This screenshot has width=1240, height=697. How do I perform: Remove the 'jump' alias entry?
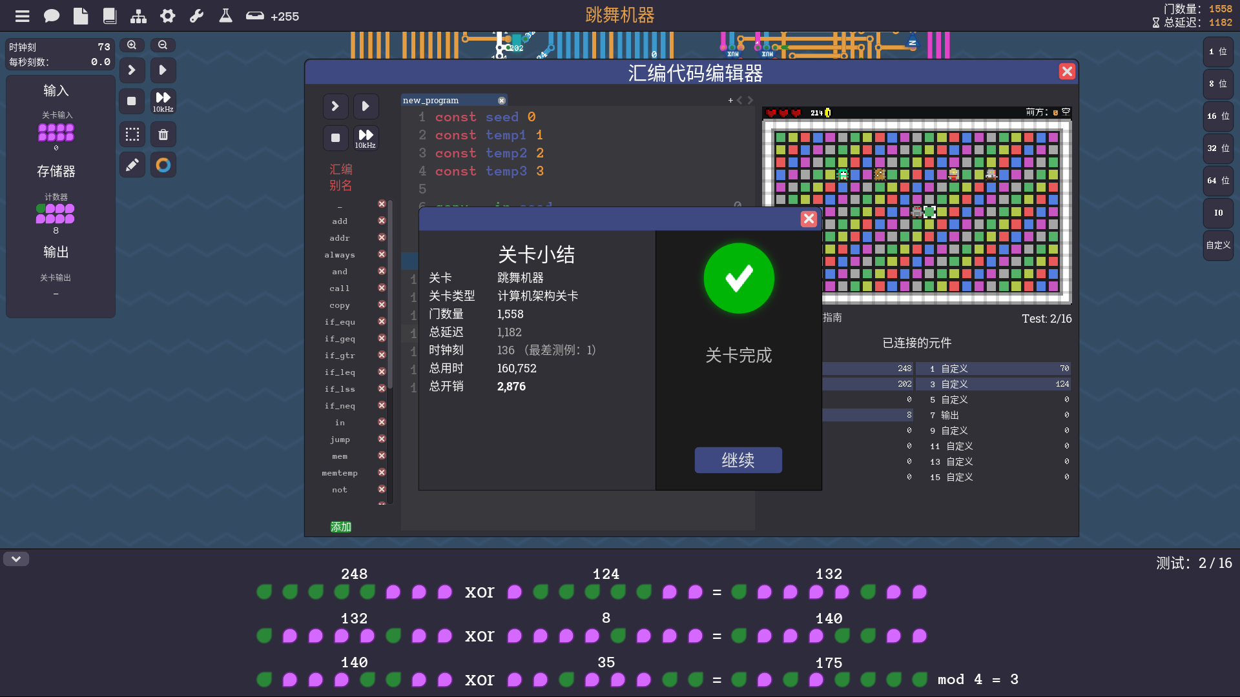tap(382, 439)
